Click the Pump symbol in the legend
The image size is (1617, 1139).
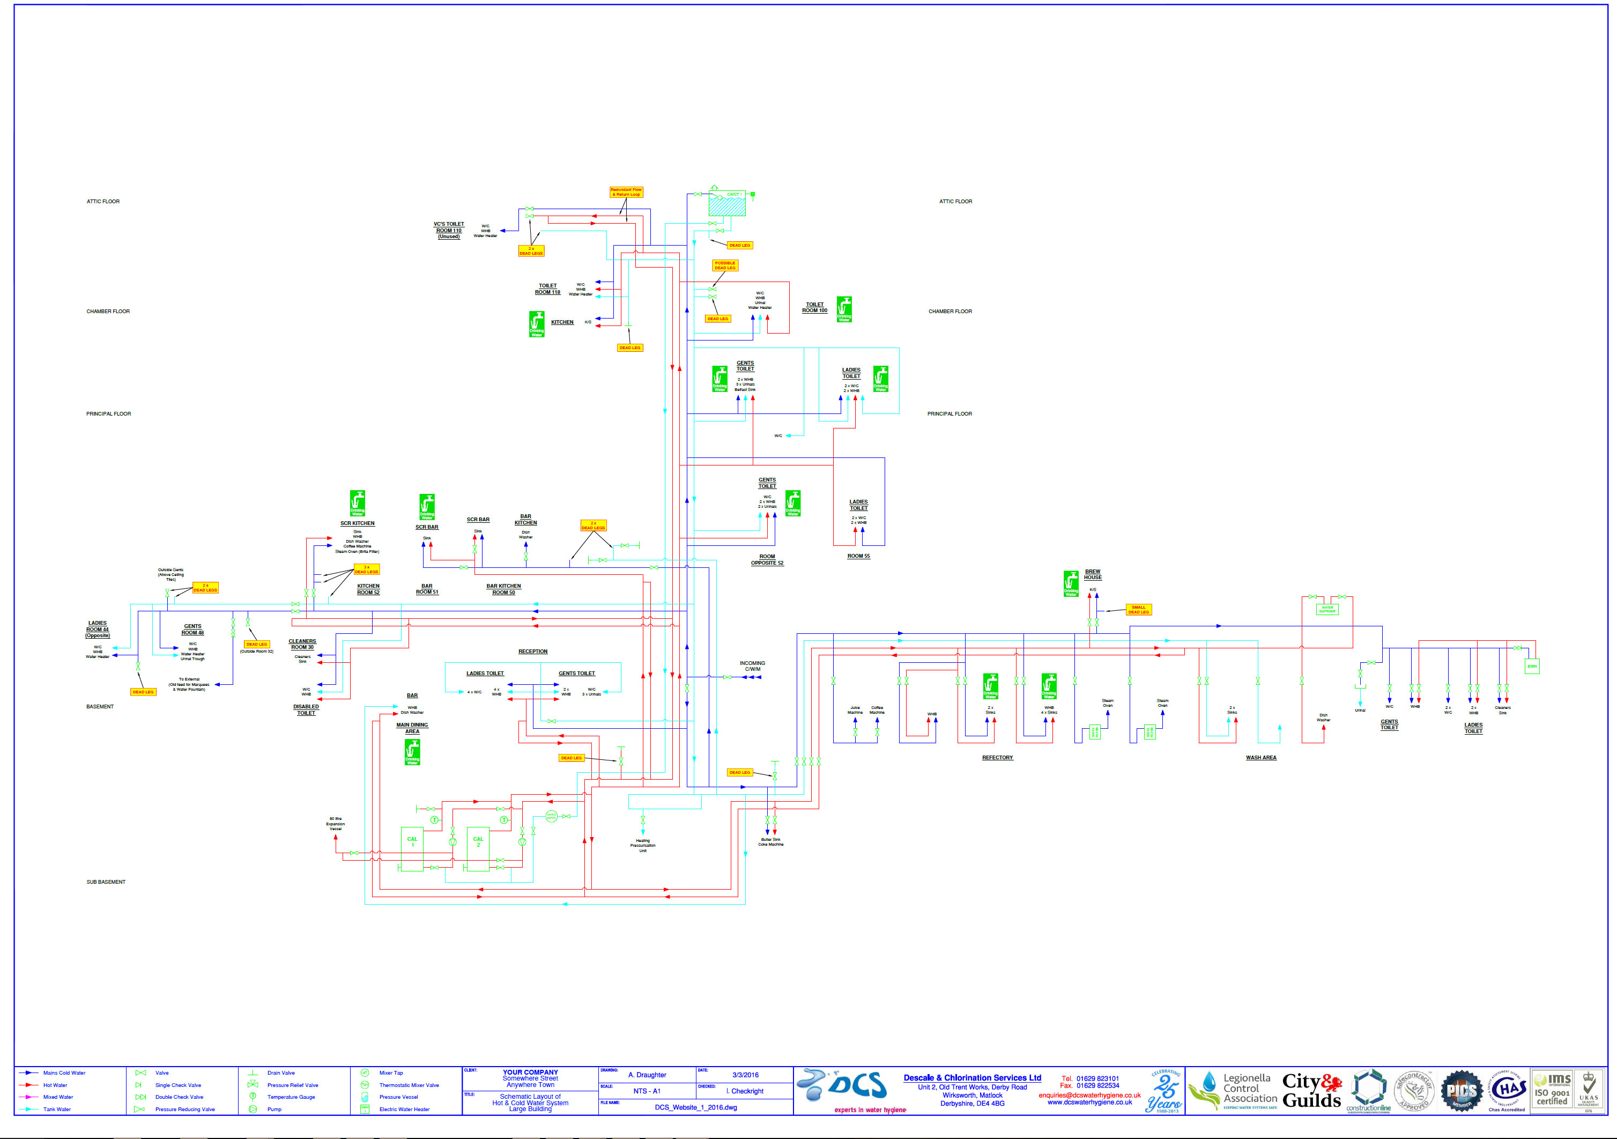[x=252, y=1109]
